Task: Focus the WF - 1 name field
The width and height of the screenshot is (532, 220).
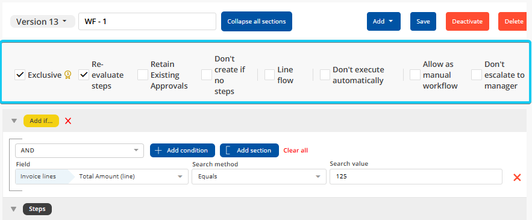Action: tap(147, 21)
